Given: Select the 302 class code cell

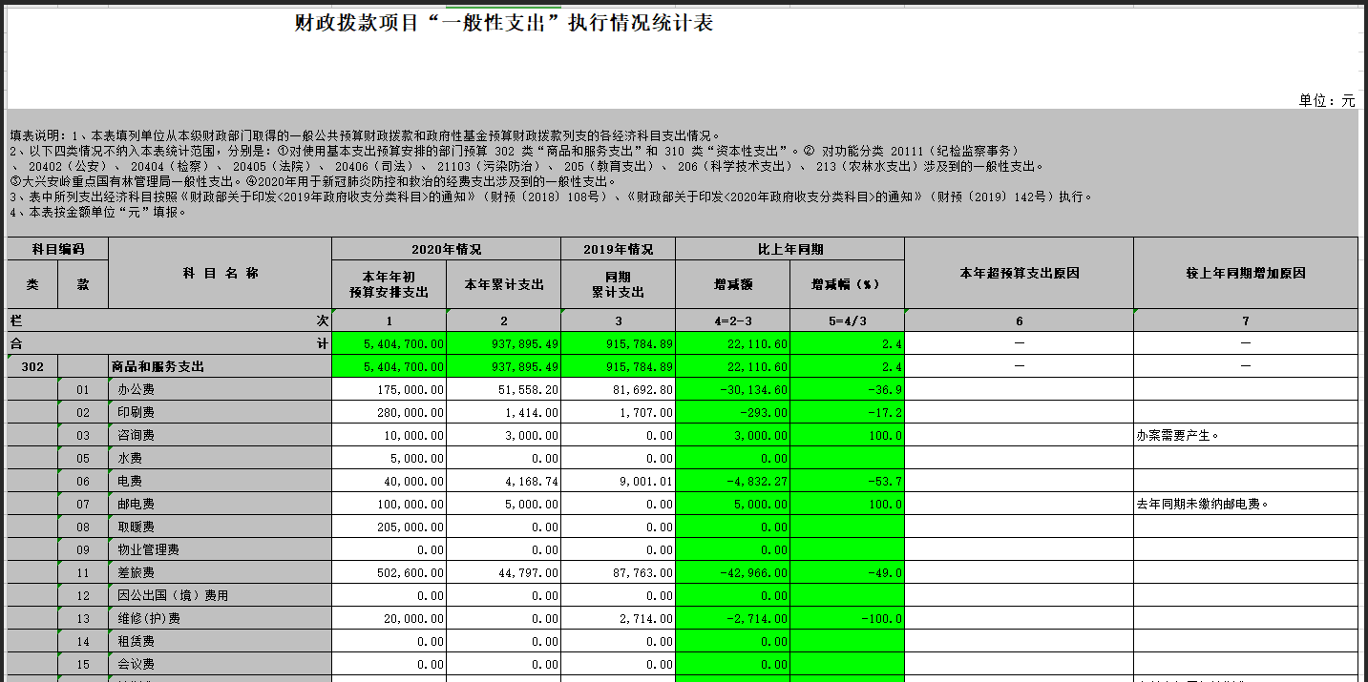Looking at the screenshot, I should point(32,366).
